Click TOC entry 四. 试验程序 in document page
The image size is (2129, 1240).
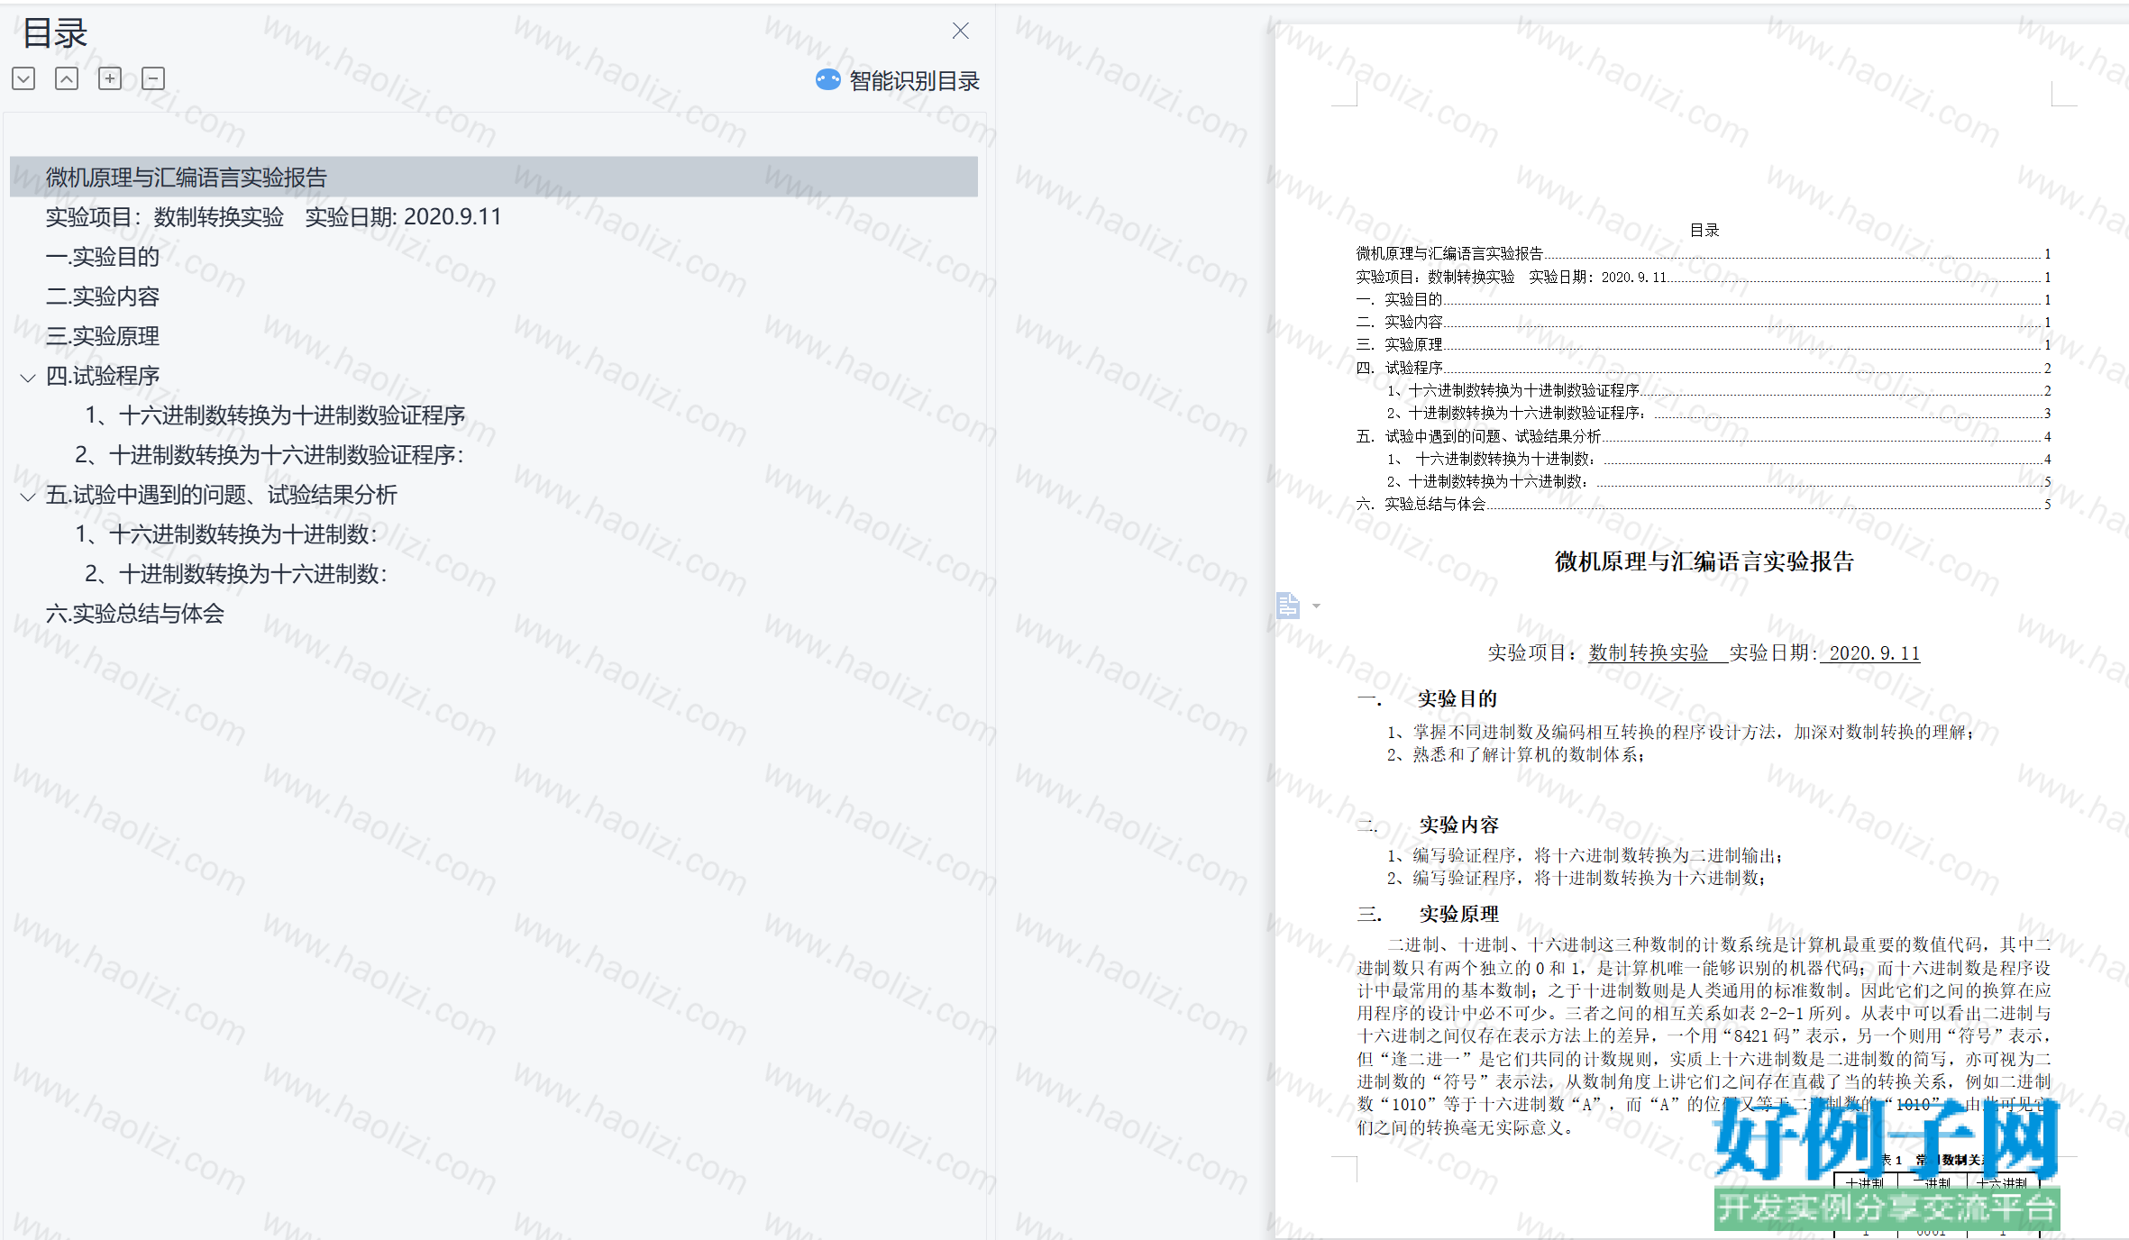pyautogui.click(x=1704, y=368)
